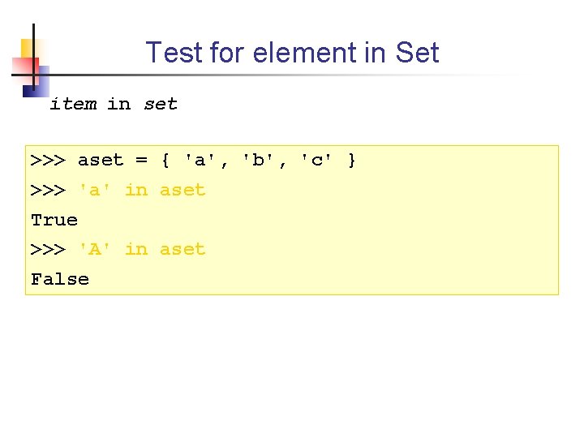Click the opening curly brace of the set
Viewport: 584px width, 438px height.
pos(165,161)
